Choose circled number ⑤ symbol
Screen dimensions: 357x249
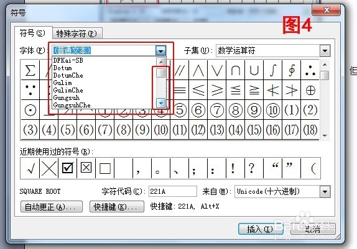coord(180,110)
